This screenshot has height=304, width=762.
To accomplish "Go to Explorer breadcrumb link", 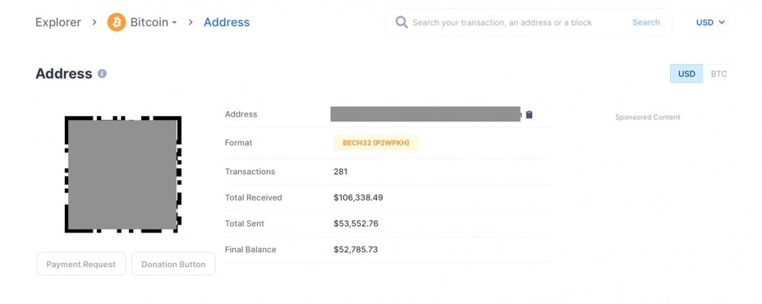I will (x=58, y=22).
